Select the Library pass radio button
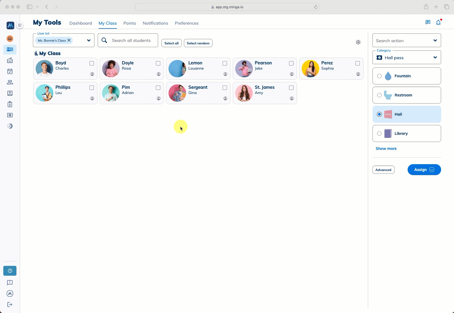The height and width of the screenshot is (313, 454). tap(379, 133)
